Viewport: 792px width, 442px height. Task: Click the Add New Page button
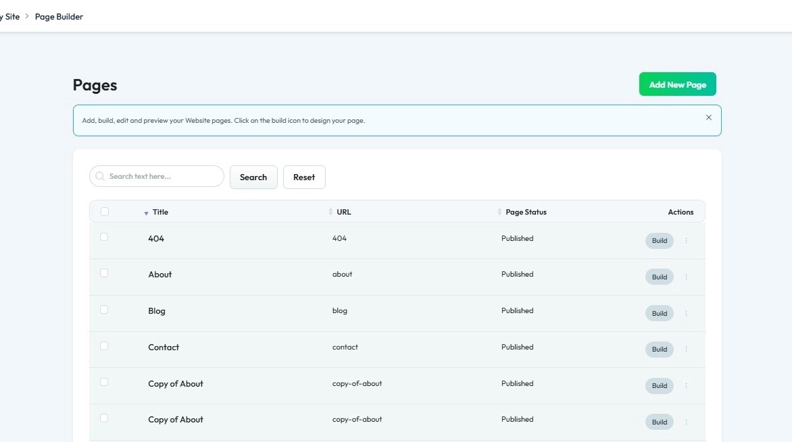[677, 84]
